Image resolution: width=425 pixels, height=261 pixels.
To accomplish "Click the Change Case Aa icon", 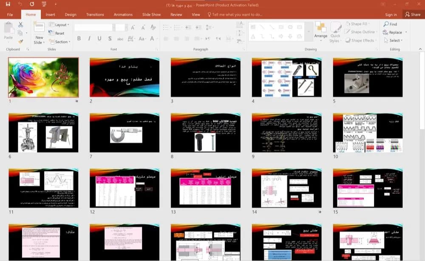I will [x=142, y=39].
